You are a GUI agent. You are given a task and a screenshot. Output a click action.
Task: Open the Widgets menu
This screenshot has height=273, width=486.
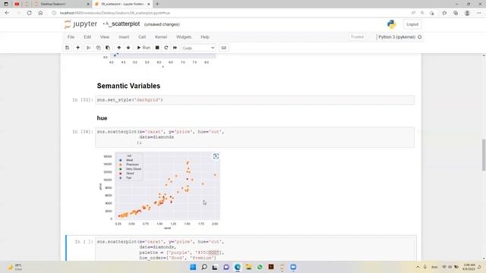(x=184, y=37)
